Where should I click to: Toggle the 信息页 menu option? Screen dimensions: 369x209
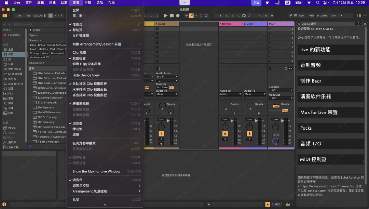pos(77,25)
